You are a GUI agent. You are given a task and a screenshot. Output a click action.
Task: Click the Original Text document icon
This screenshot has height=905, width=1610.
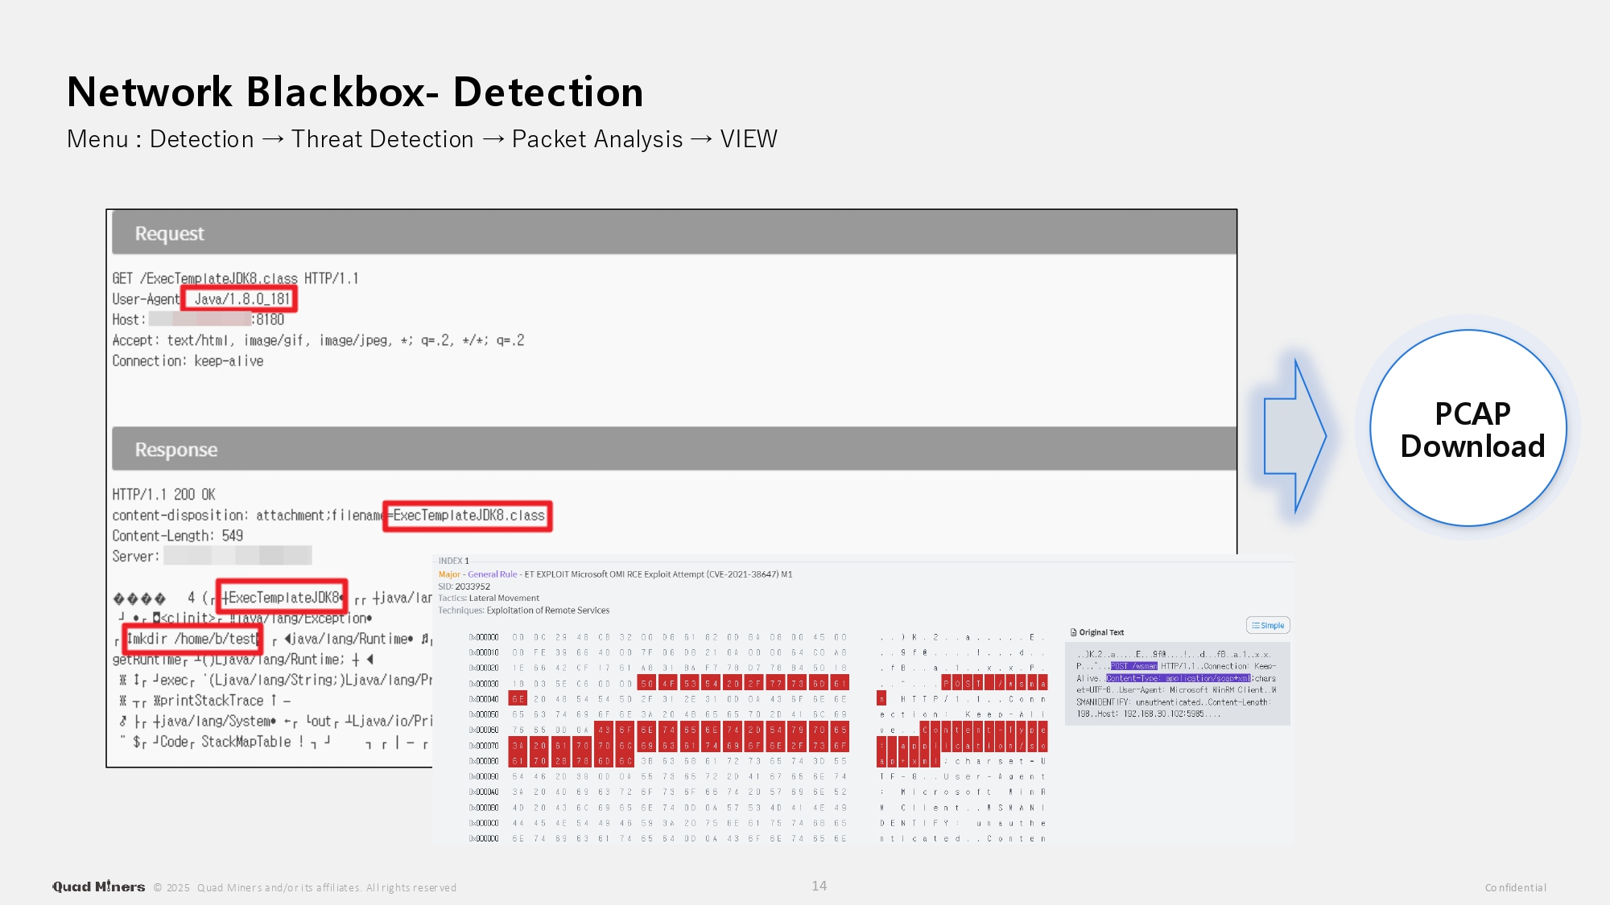click(x=1073, y=632)
